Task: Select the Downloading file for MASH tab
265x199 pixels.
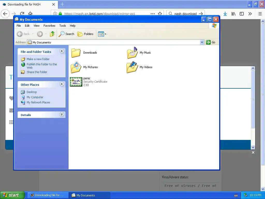Action: pos(29,4)
